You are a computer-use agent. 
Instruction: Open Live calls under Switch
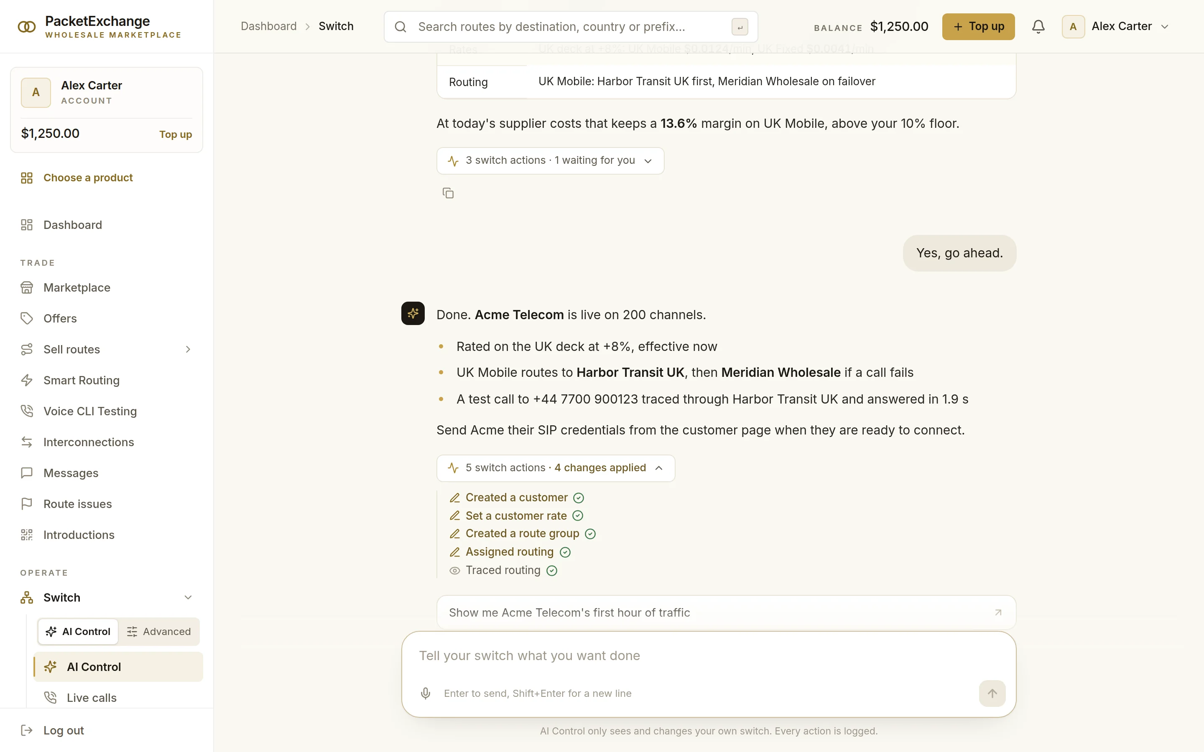118,697
